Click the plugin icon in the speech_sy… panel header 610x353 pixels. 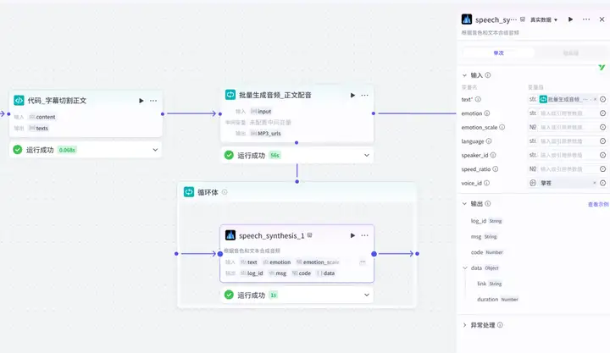[x=467, y=19]
